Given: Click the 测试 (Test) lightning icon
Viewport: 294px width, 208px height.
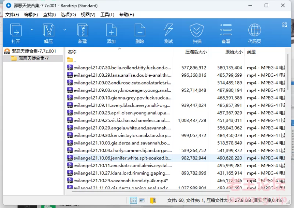Looking at the screenshot, I should 168,30.
